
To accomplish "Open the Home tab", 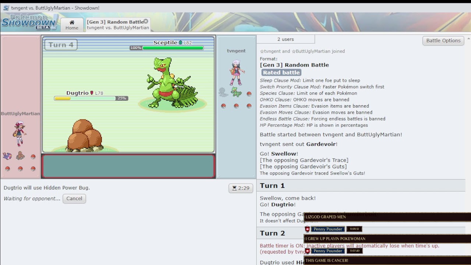I will pyautogui.click(x=72, y=25).
